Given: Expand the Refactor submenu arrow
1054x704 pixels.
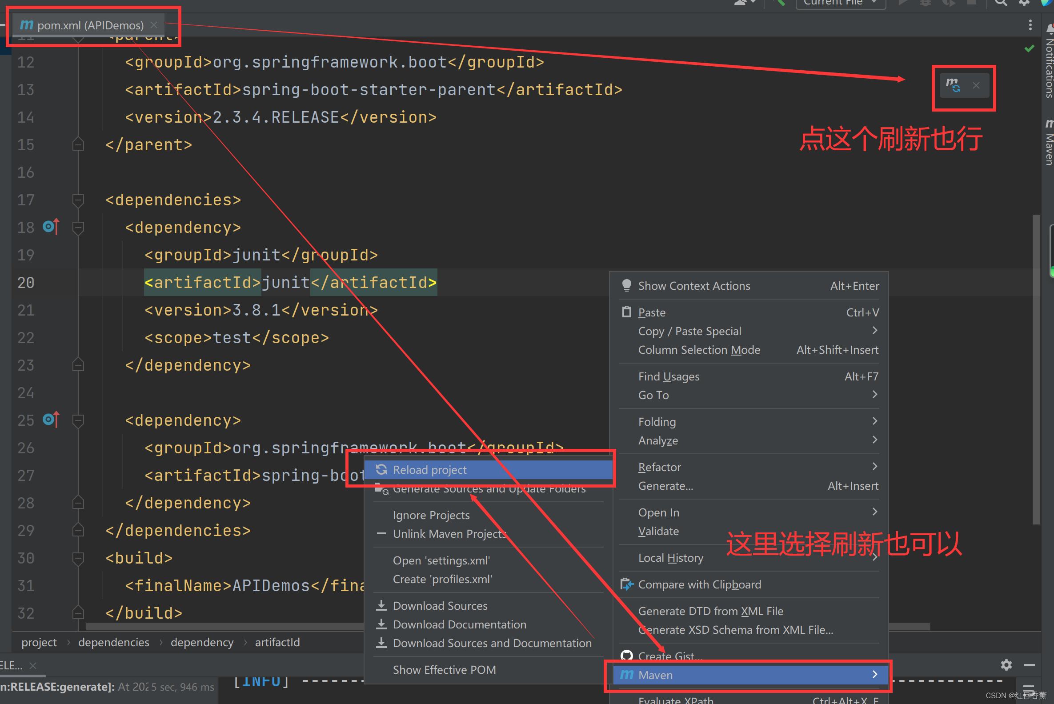Looking at the screenshot, I should [874, 467].
